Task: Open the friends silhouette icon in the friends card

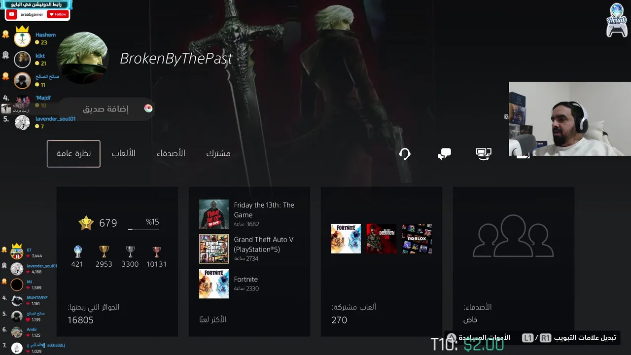Action: click(513, 236)
